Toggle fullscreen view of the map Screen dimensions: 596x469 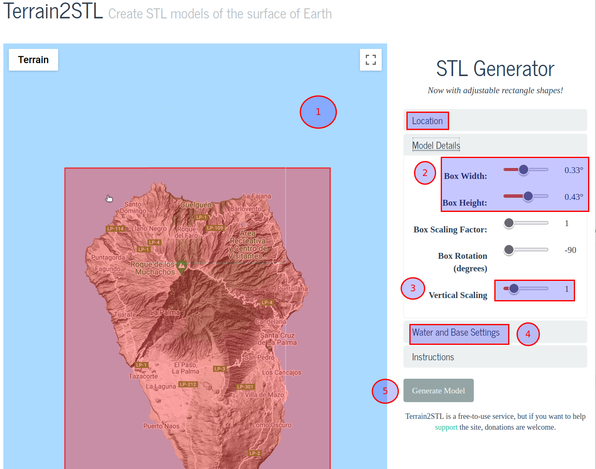[370, 60]
